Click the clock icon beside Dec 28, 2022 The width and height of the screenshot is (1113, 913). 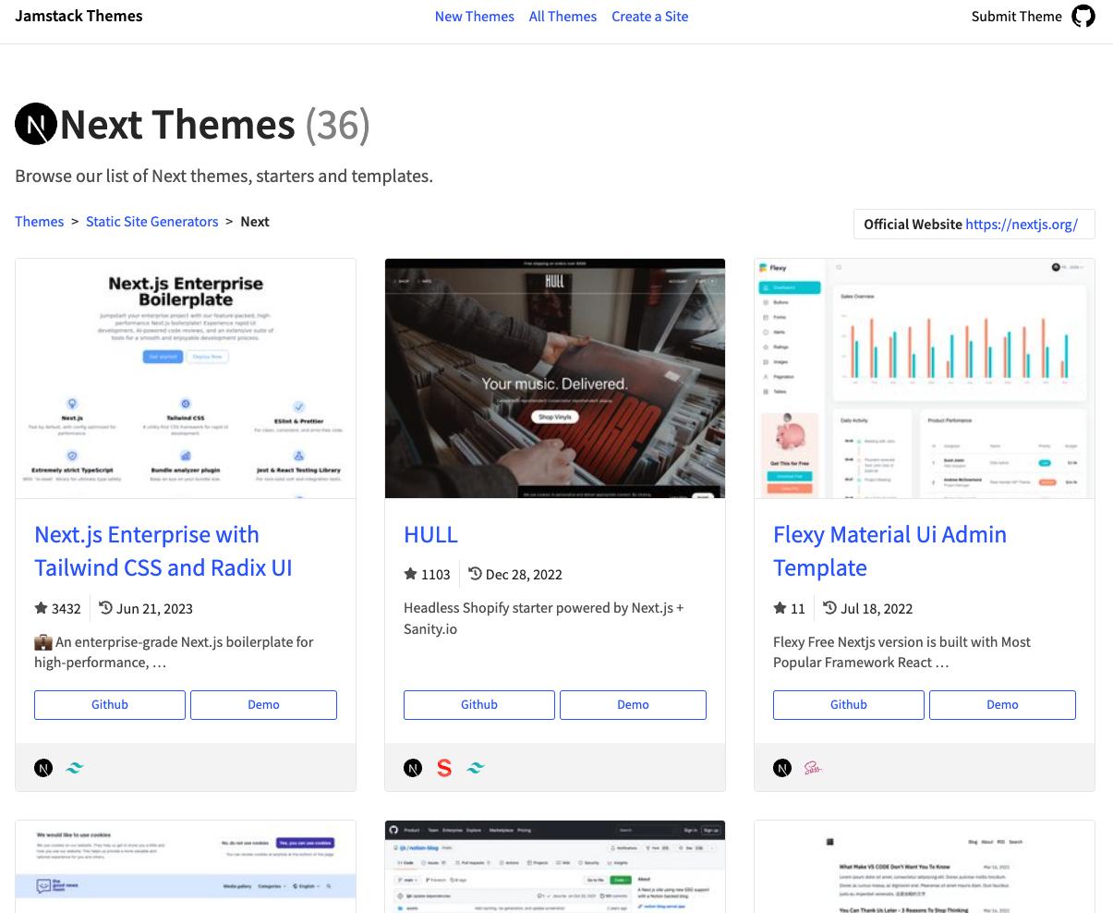coord(475,574)
